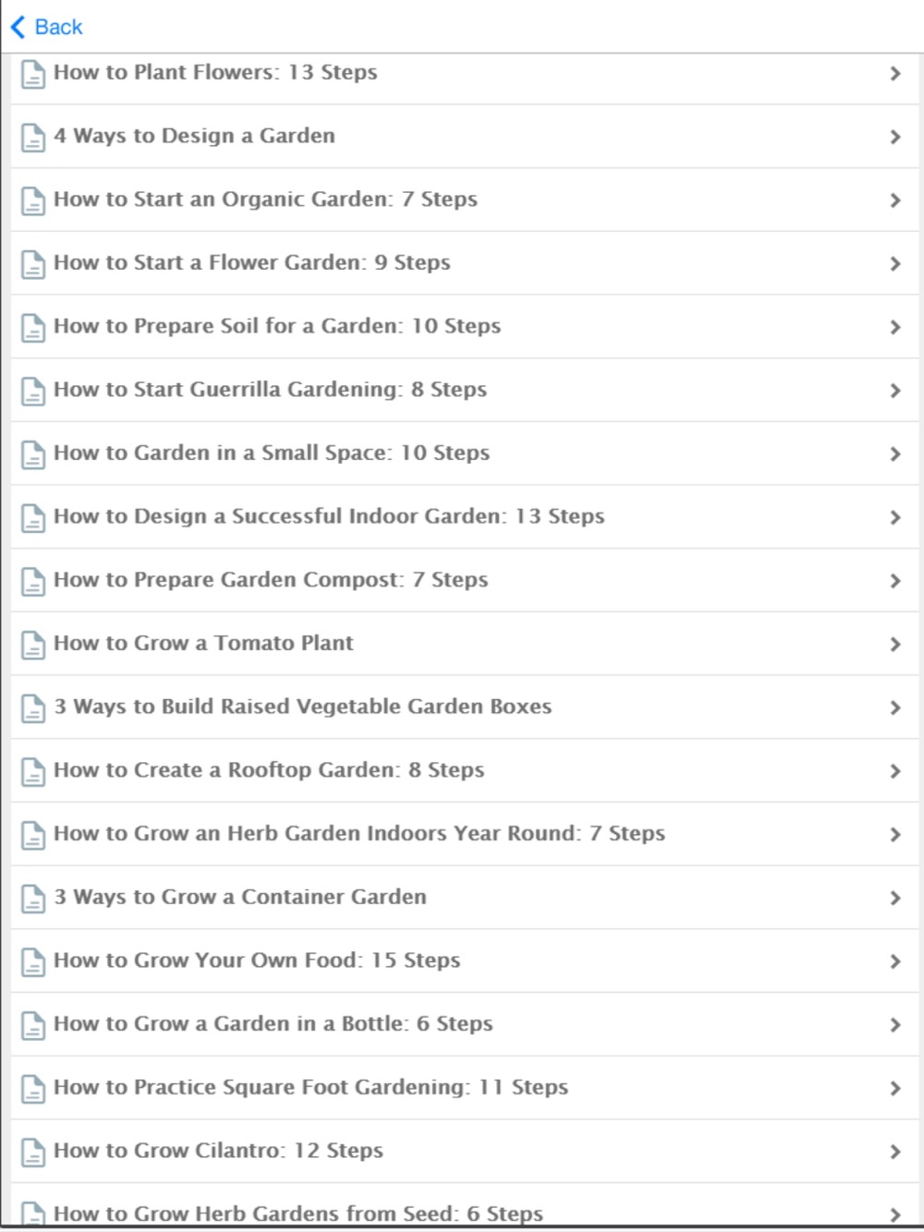Image resolution: width=924 pixels, height=1232 pixels.
Task: Tap the Back button
Action: [x=48, y=27]
